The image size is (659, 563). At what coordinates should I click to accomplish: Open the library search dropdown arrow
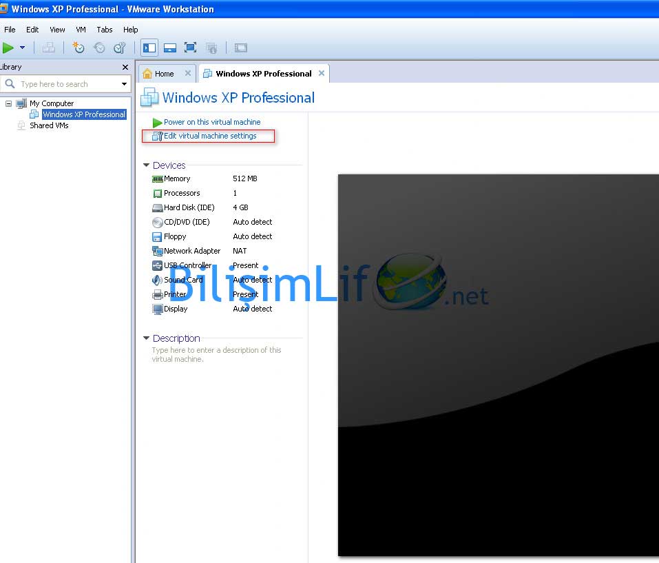(x=124, y=84)
